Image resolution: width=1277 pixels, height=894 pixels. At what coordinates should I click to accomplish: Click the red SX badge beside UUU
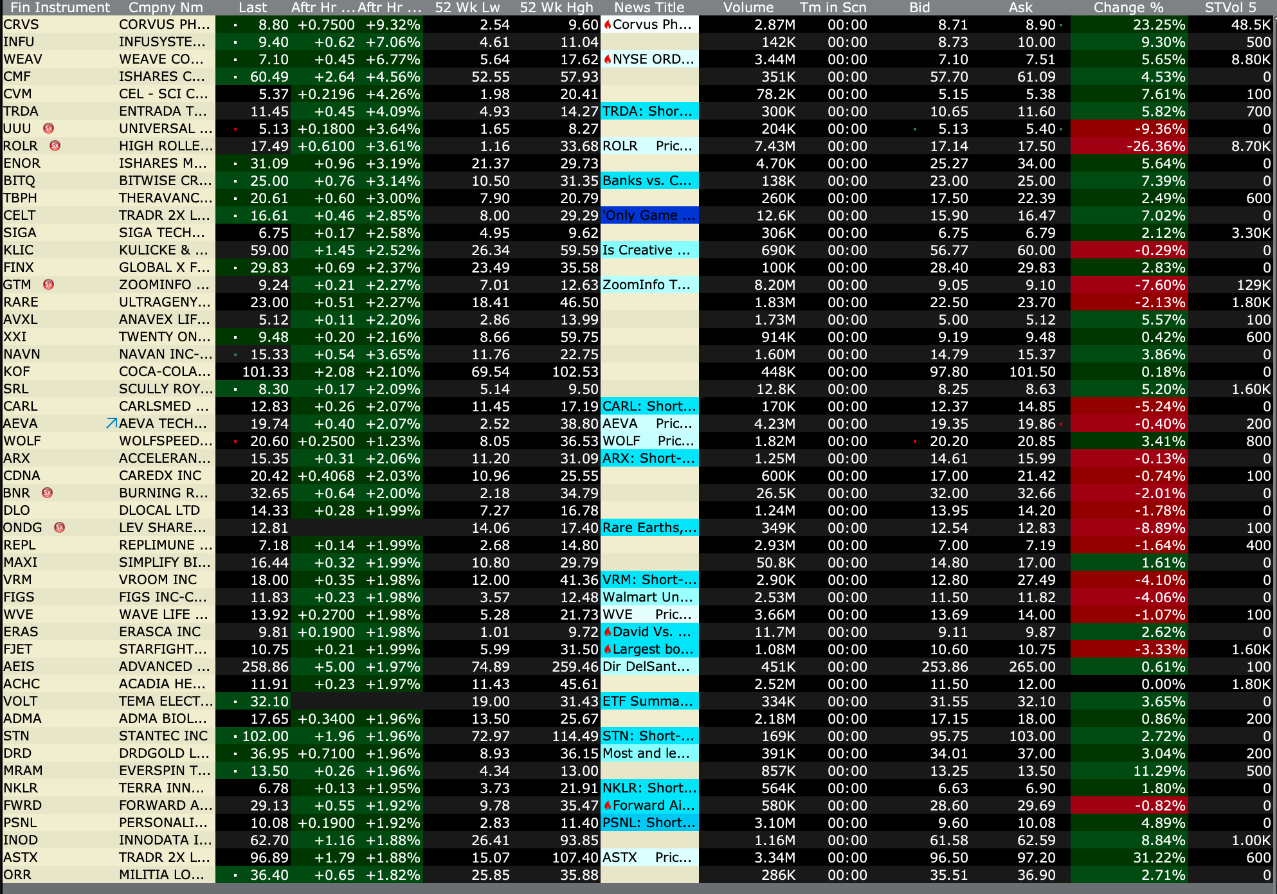coord(48,129)
